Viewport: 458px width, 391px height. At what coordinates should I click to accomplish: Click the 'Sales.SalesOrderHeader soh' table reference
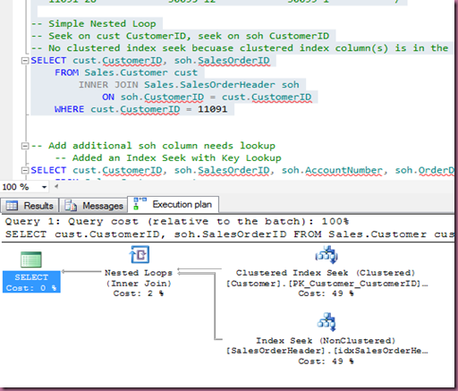tap(222, 85)
